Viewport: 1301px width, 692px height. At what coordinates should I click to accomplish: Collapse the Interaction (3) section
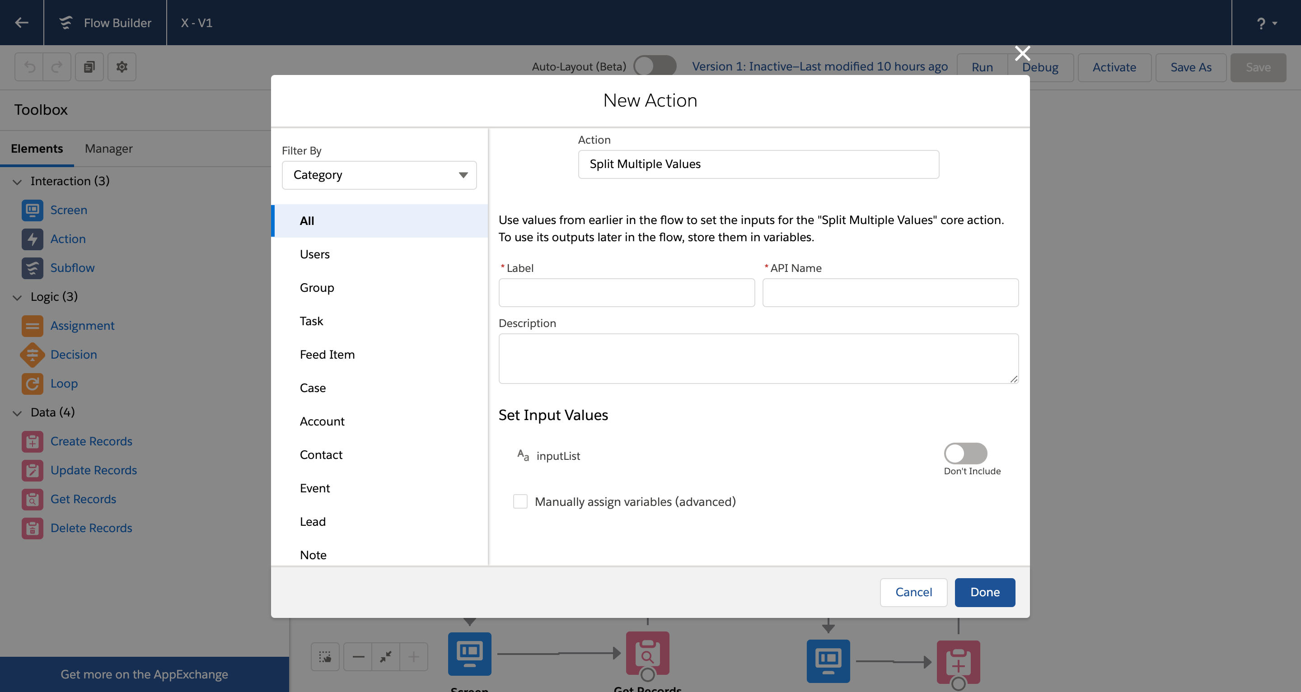[x=17, y=182]
